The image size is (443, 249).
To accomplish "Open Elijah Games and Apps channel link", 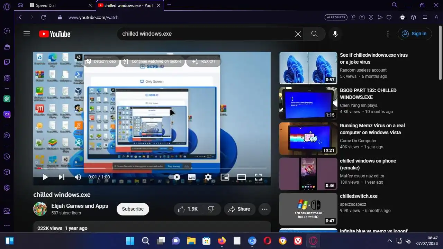I will click(80, 206).
